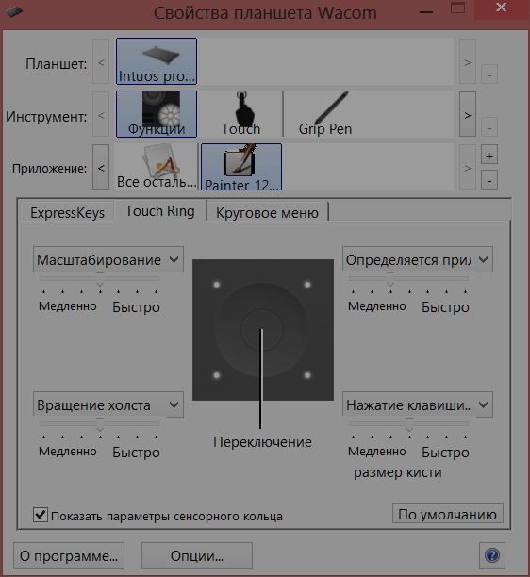Switch to the ExpressKeys tab
This screenshot has width=530, height=577.
tap(67, 213)
